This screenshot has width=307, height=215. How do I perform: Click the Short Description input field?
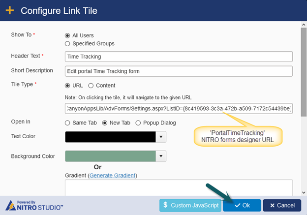tap(179, 71)
